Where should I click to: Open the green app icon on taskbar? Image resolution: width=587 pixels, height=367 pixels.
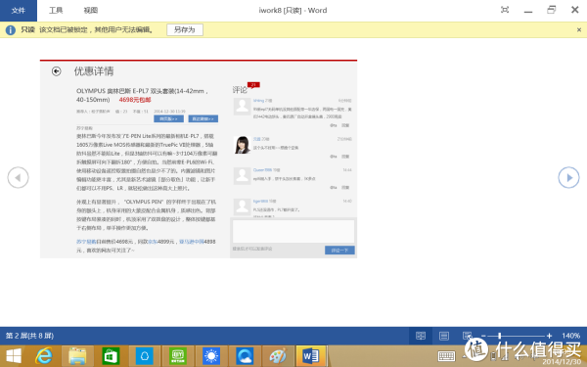(x=178, y=356)
